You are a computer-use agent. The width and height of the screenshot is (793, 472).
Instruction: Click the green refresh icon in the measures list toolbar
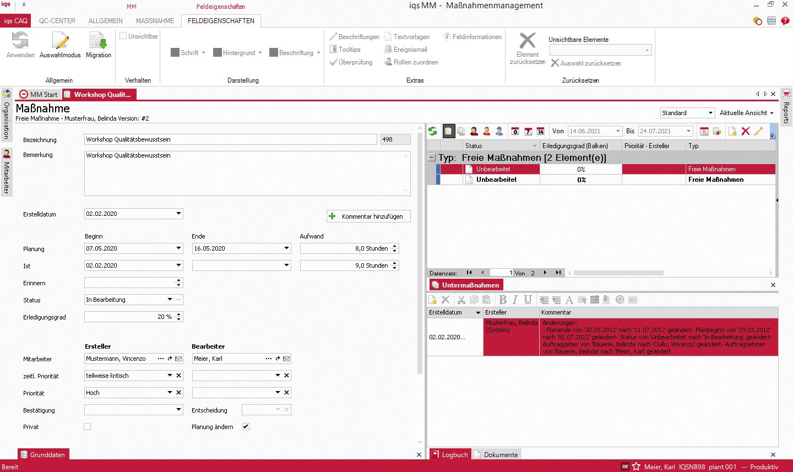coord(433,131)
